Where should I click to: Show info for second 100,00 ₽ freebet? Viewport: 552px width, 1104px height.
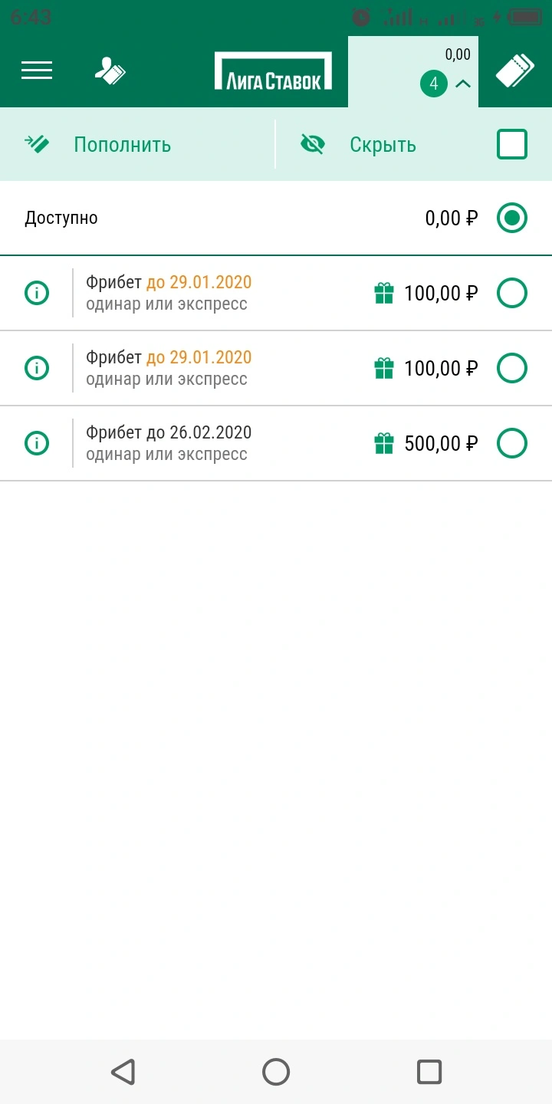[37, 368]
